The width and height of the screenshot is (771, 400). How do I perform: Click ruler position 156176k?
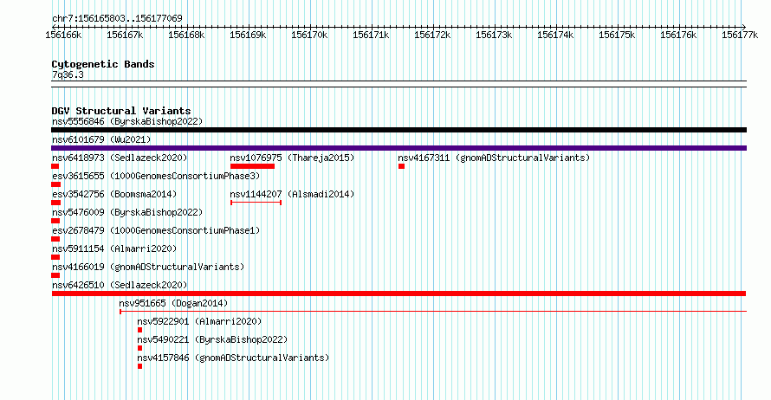pos(678,35)
